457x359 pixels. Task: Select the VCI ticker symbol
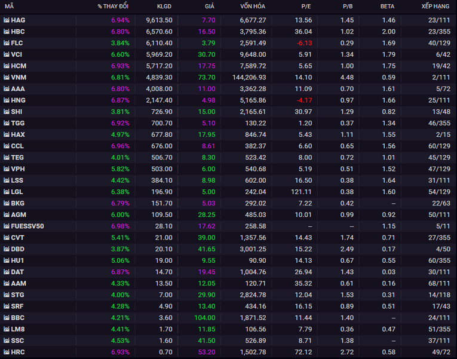tap(17, 54)
